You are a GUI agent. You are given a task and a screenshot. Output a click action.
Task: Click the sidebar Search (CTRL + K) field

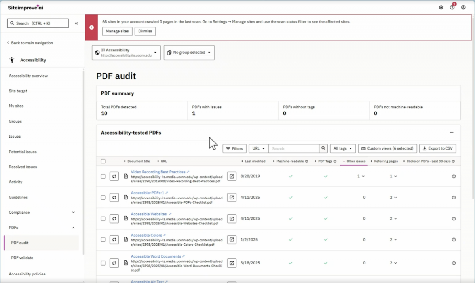[38, 23]
